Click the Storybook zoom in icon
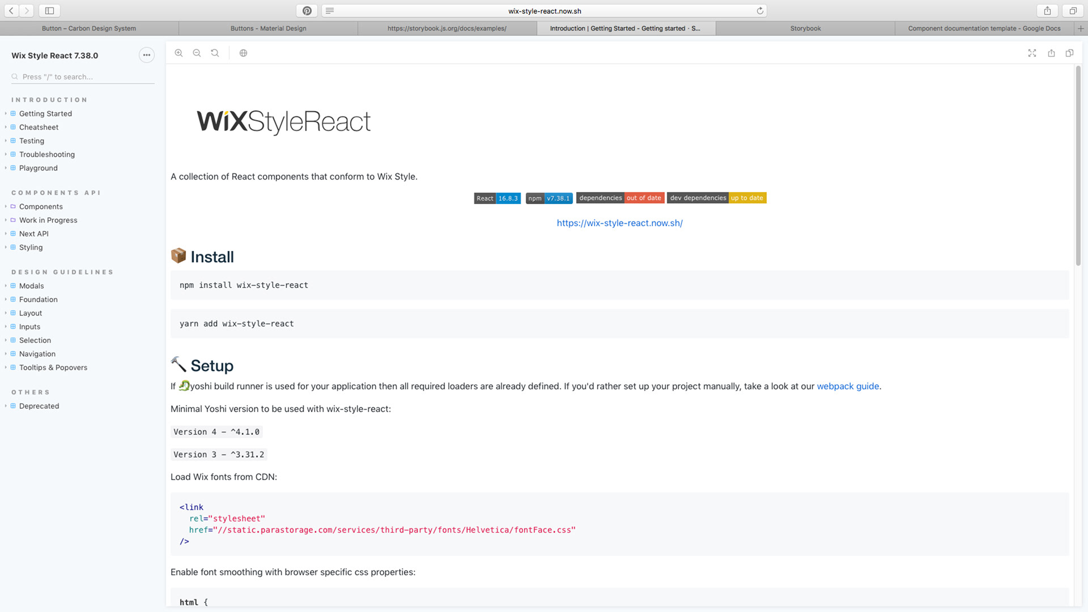Screen dimensions: 1088x612 pyautogui.click(x=178, y=53)
